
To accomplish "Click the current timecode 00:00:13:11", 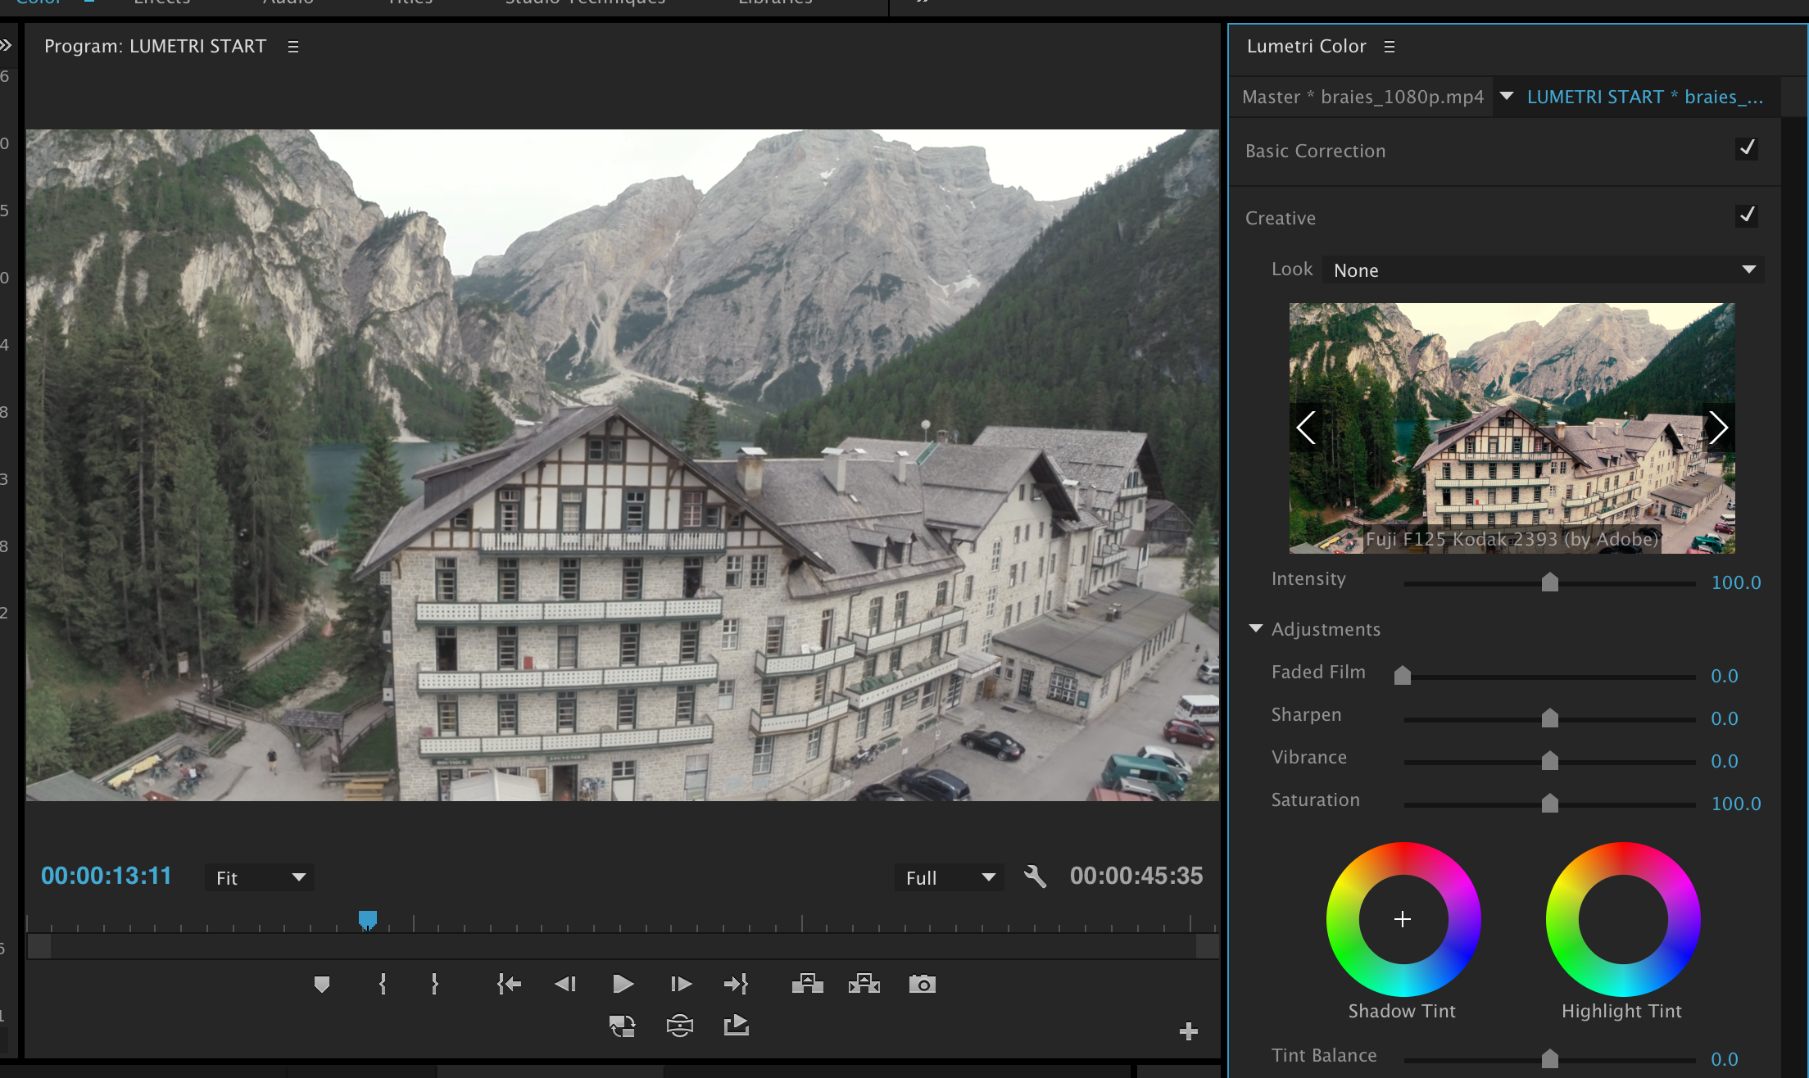I will pyautogui.click(x=107, y=876).
